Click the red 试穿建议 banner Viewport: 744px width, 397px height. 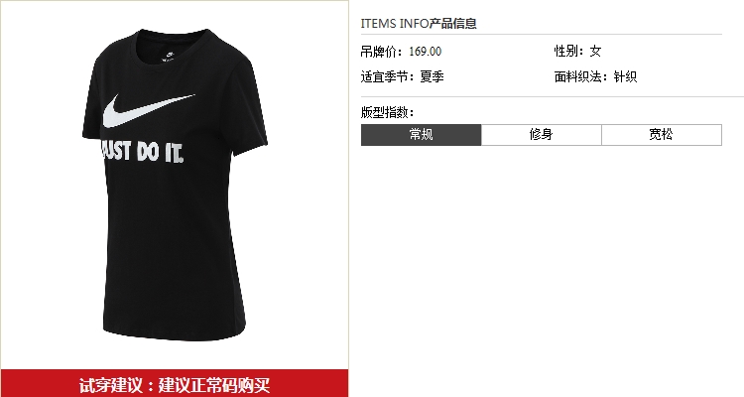coord(175,383)
